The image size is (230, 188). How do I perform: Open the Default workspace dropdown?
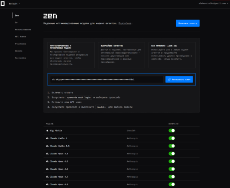[x=14, y=4]
